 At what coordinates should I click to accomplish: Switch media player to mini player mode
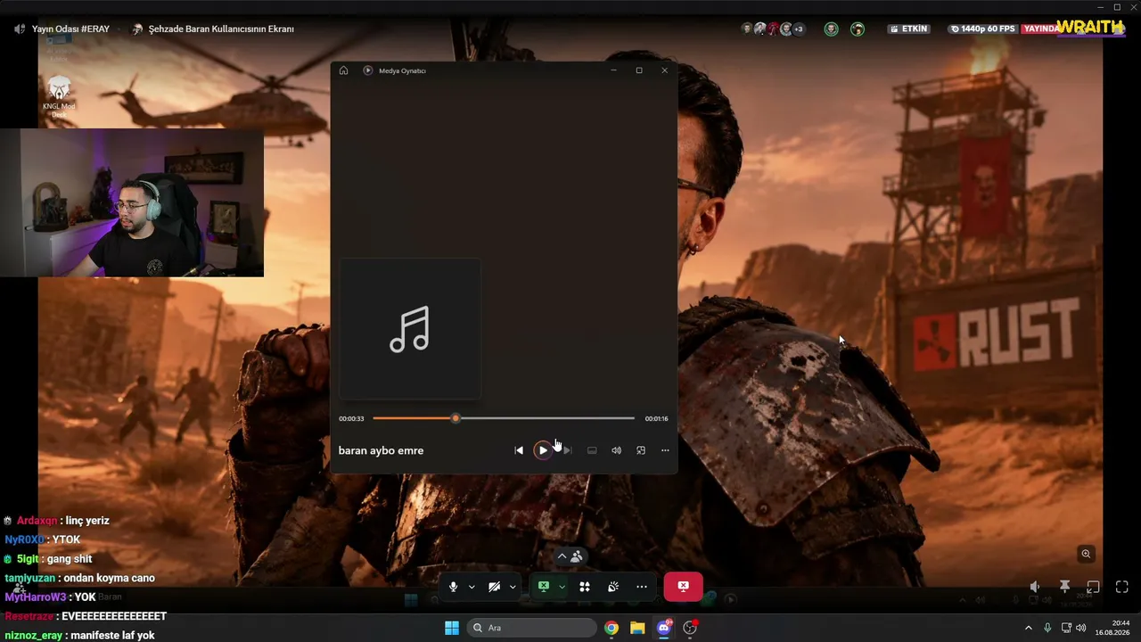point(641,450)
